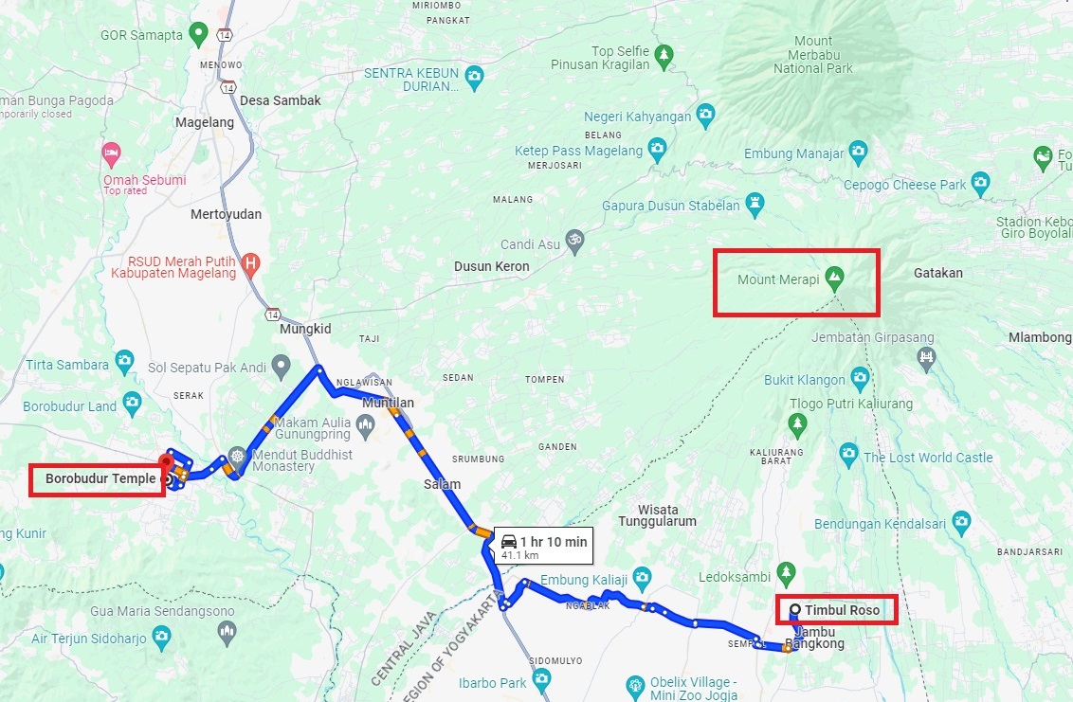Click the Mount Merapi mountain peak icon

pyautogui.click(x=833, y=278)
